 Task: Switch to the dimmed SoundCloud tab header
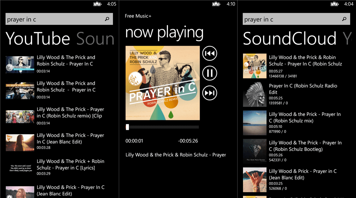click(x=95, y=39)
